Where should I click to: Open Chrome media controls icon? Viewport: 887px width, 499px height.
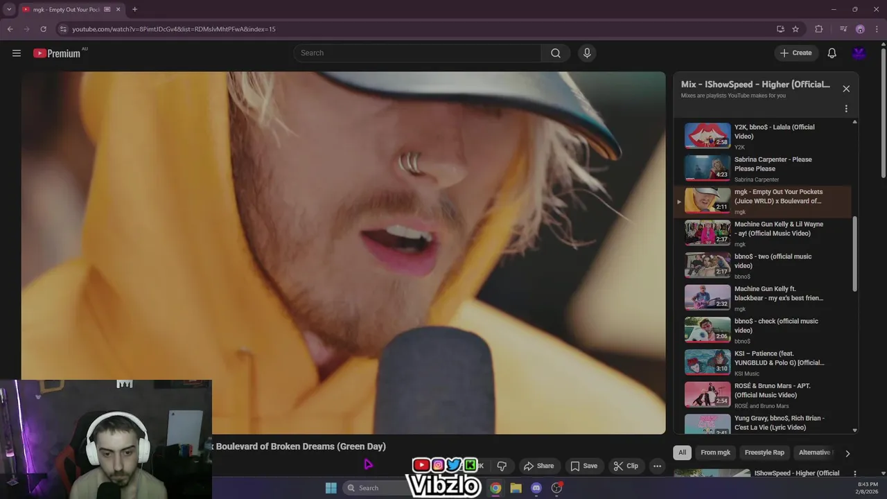[x=843, y=29]
